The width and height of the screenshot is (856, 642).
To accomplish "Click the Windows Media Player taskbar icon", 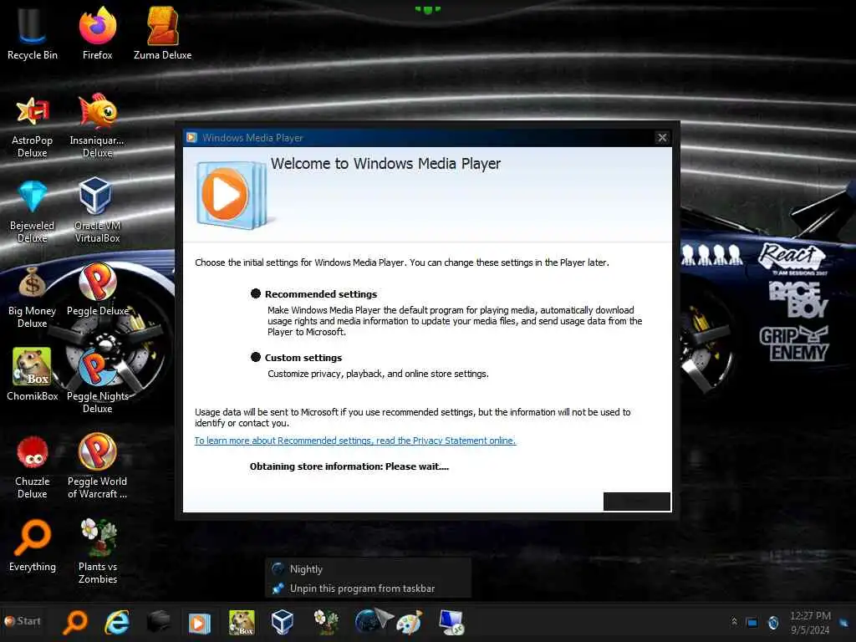I will point(199,623).
